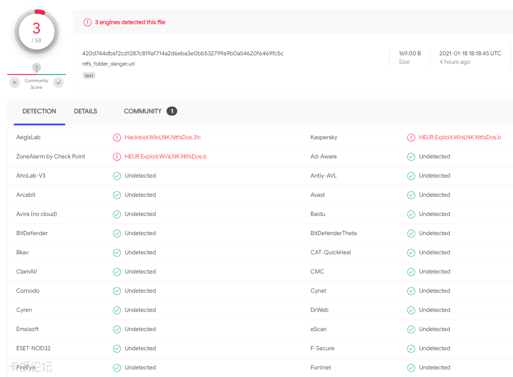The height and width of the screenshot is (377, 513).
Task: Switch to the DETAILS tab
Action: tap(85, 111)
